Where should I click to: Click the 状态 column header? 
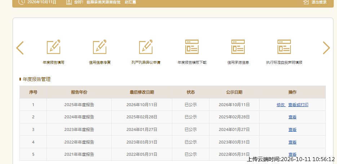pos(191,92)
